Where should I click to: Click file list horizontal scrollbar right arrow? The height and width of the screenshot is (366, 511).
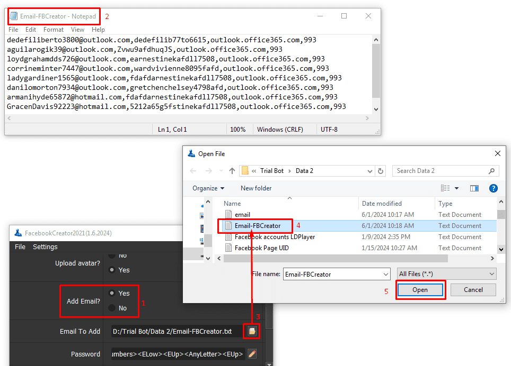492,259
